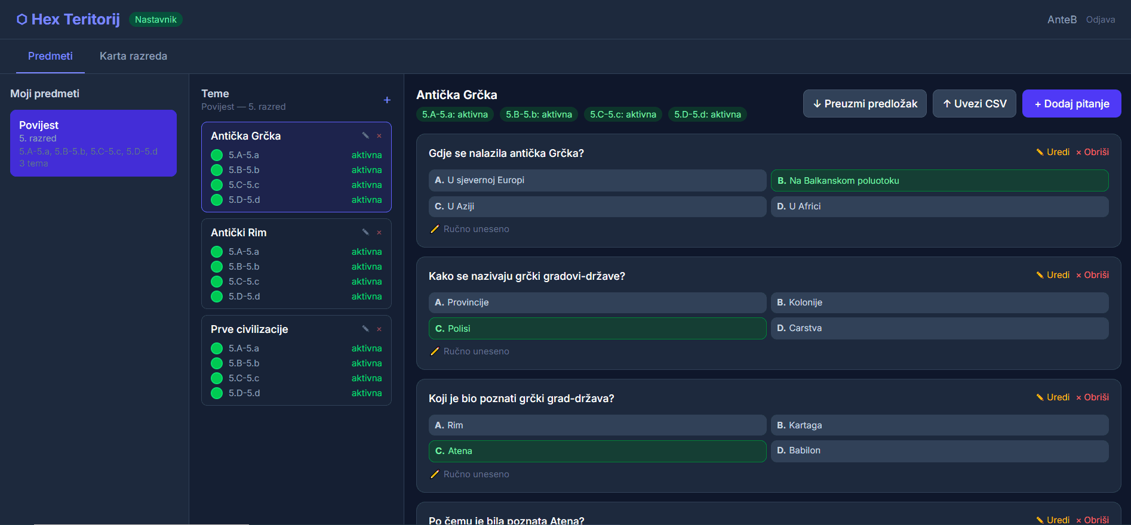Viewport: 1131px width, 525px height.
Task: Select answer Kartaga
Action: click(x=940, y=425)
